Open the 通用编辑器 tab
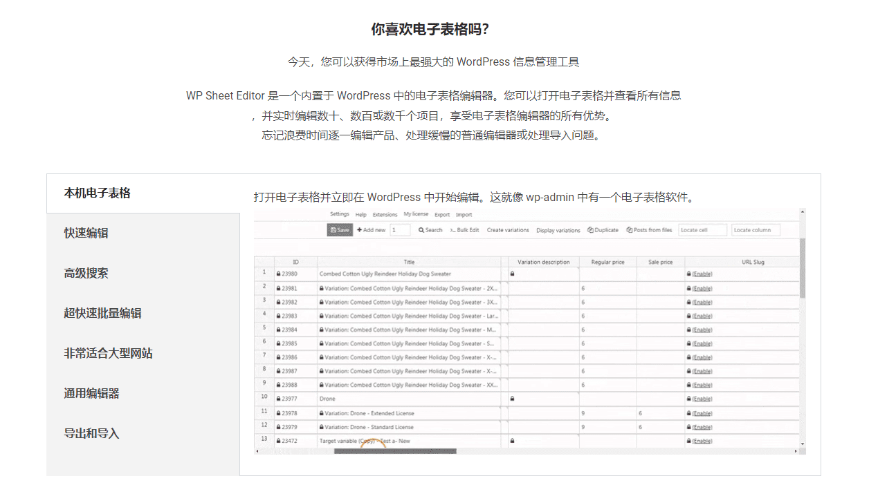Viewport: 869px width, 494px height. click(143, 394)
